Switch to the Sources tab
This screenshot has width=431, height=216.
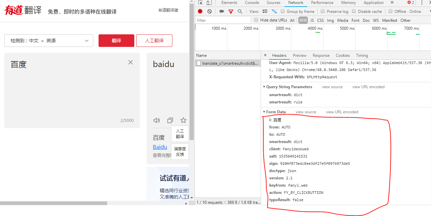pos(274,3)
